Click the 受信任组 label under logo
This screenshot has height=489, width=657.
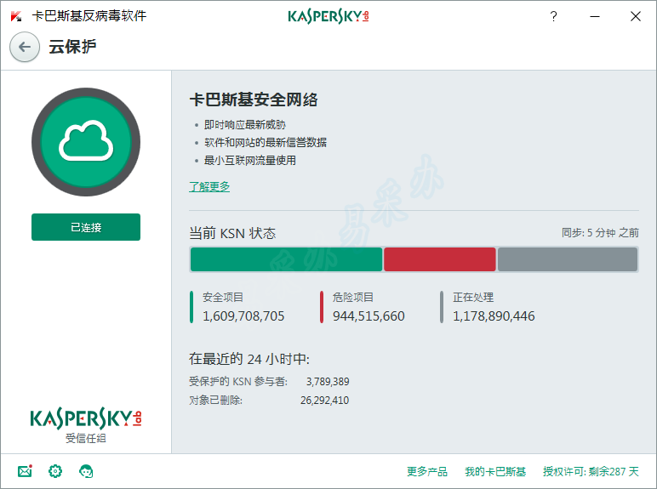[x=86, y=438]
